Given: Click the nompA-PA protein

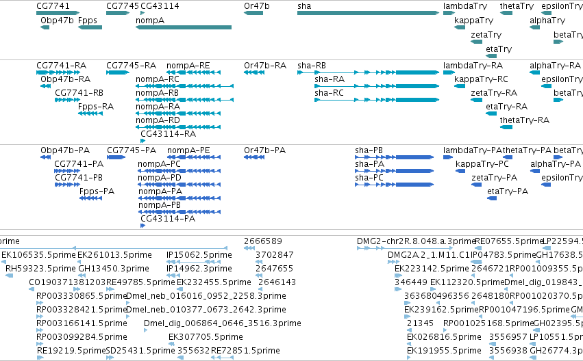Looking at the screenshot, I should [179, 198].
